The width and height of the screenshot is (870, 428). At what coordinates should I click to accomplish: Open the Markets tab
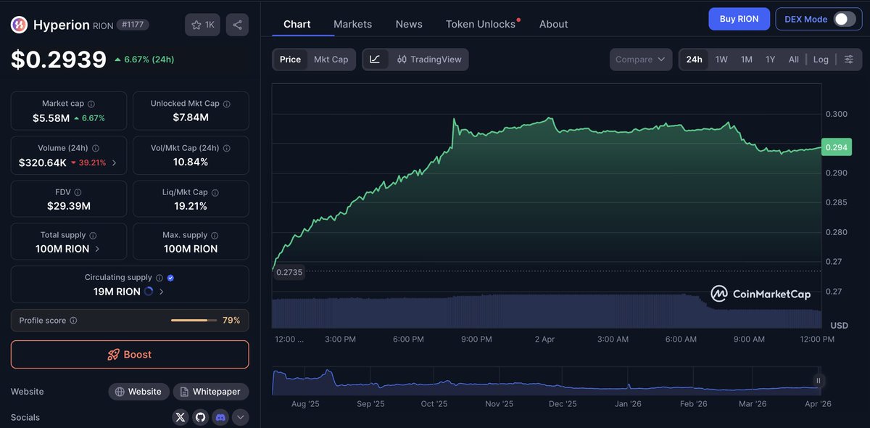click(352, 24)
